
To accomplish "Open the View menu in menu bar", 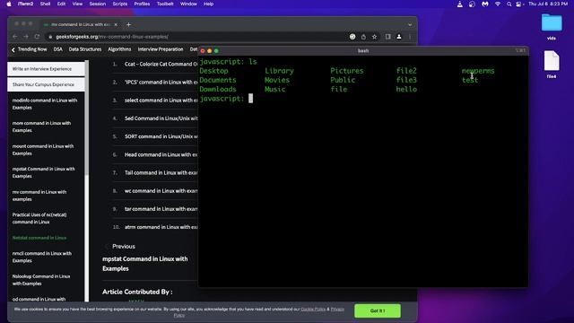I will point(77,4).
